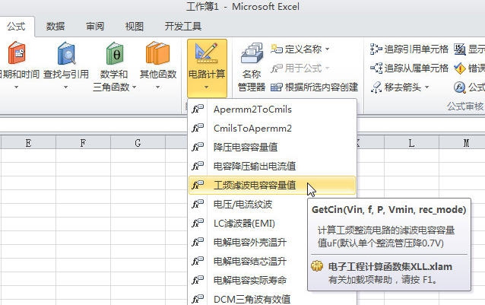This screenshot has width=485, height=305.
Task: Expand the 查找与引用 dropdown arrow
Action: [65, 87]
